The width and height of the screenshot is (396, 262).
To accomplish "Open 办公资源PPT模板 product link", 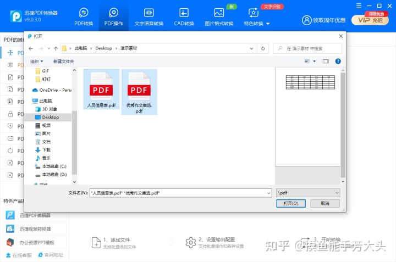I will (x=35, y=242).
